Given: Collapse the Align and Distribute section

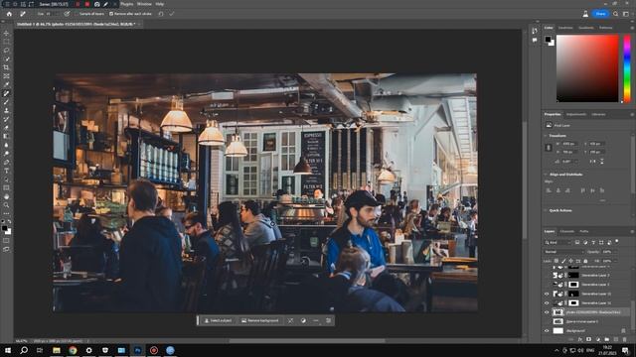Looking at the screenshot, I should coord(546,175).
